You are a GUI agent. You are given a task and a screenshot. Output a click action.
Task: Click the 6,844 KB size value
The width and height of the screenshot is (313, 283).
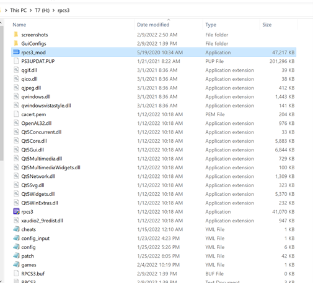coord(284,150)
